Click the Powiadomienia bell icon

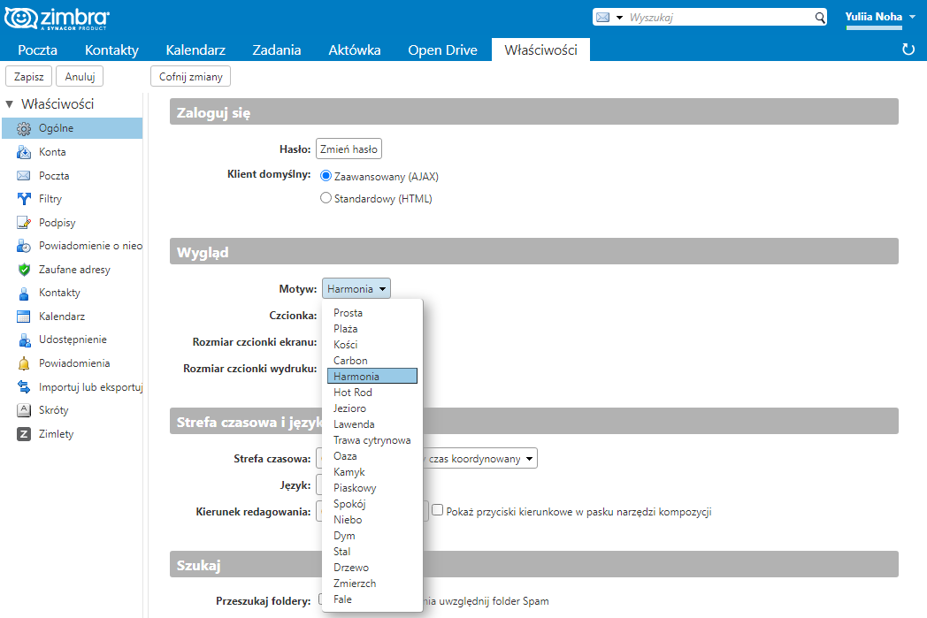coord(24,363)
